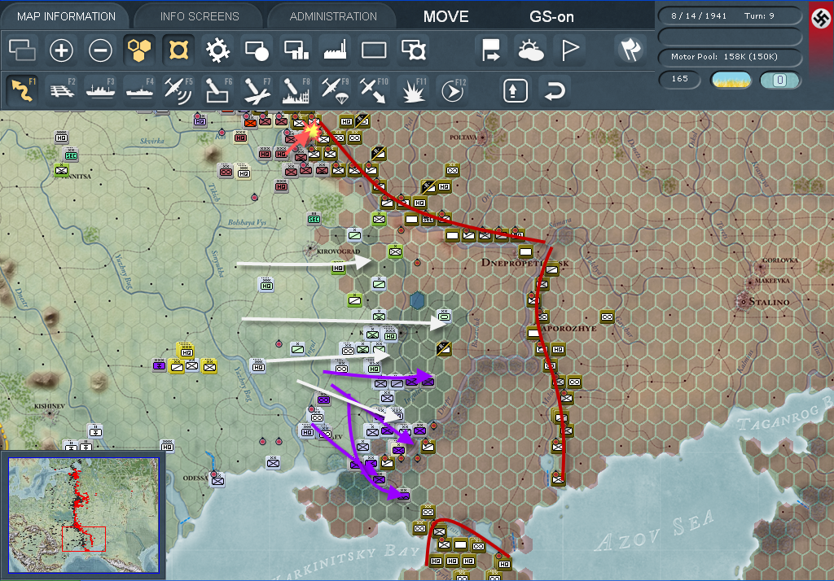
Task: Select the F9 air transport parachute mode
Action: tap(335, 90)
